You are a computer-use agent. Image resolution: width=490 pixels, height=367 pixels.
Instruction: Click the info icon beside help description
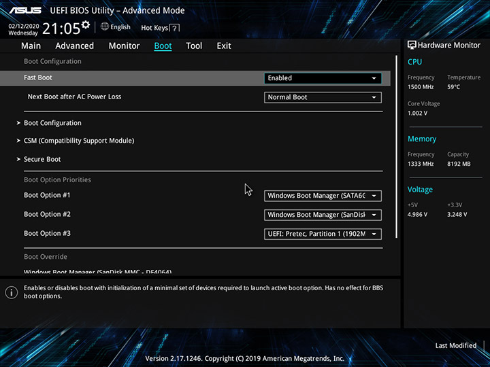(12, 292)
